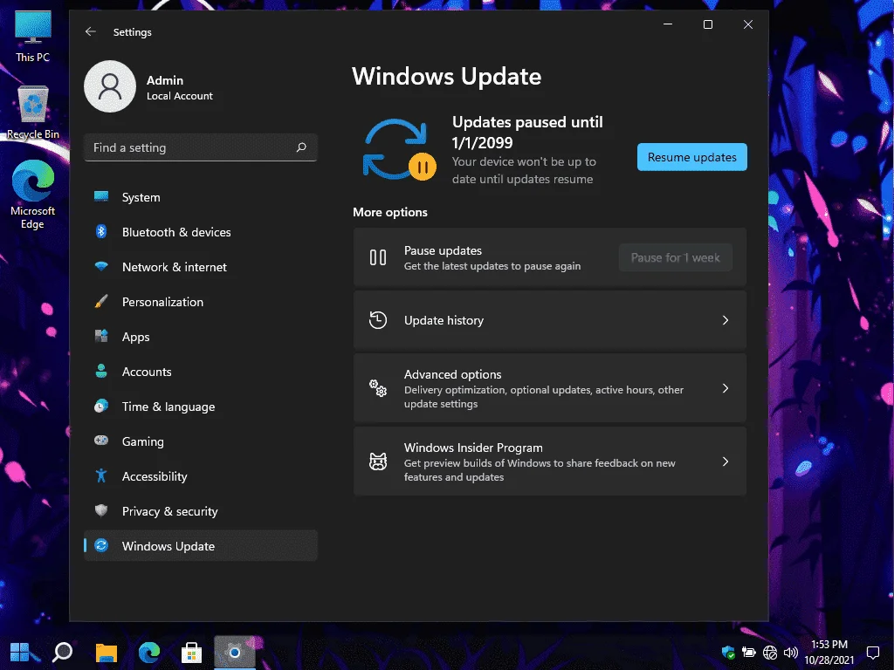Viewport: 894px width, 670px height.
Task: Open Windows Insider Program card
Action: [x=550, y=461]
